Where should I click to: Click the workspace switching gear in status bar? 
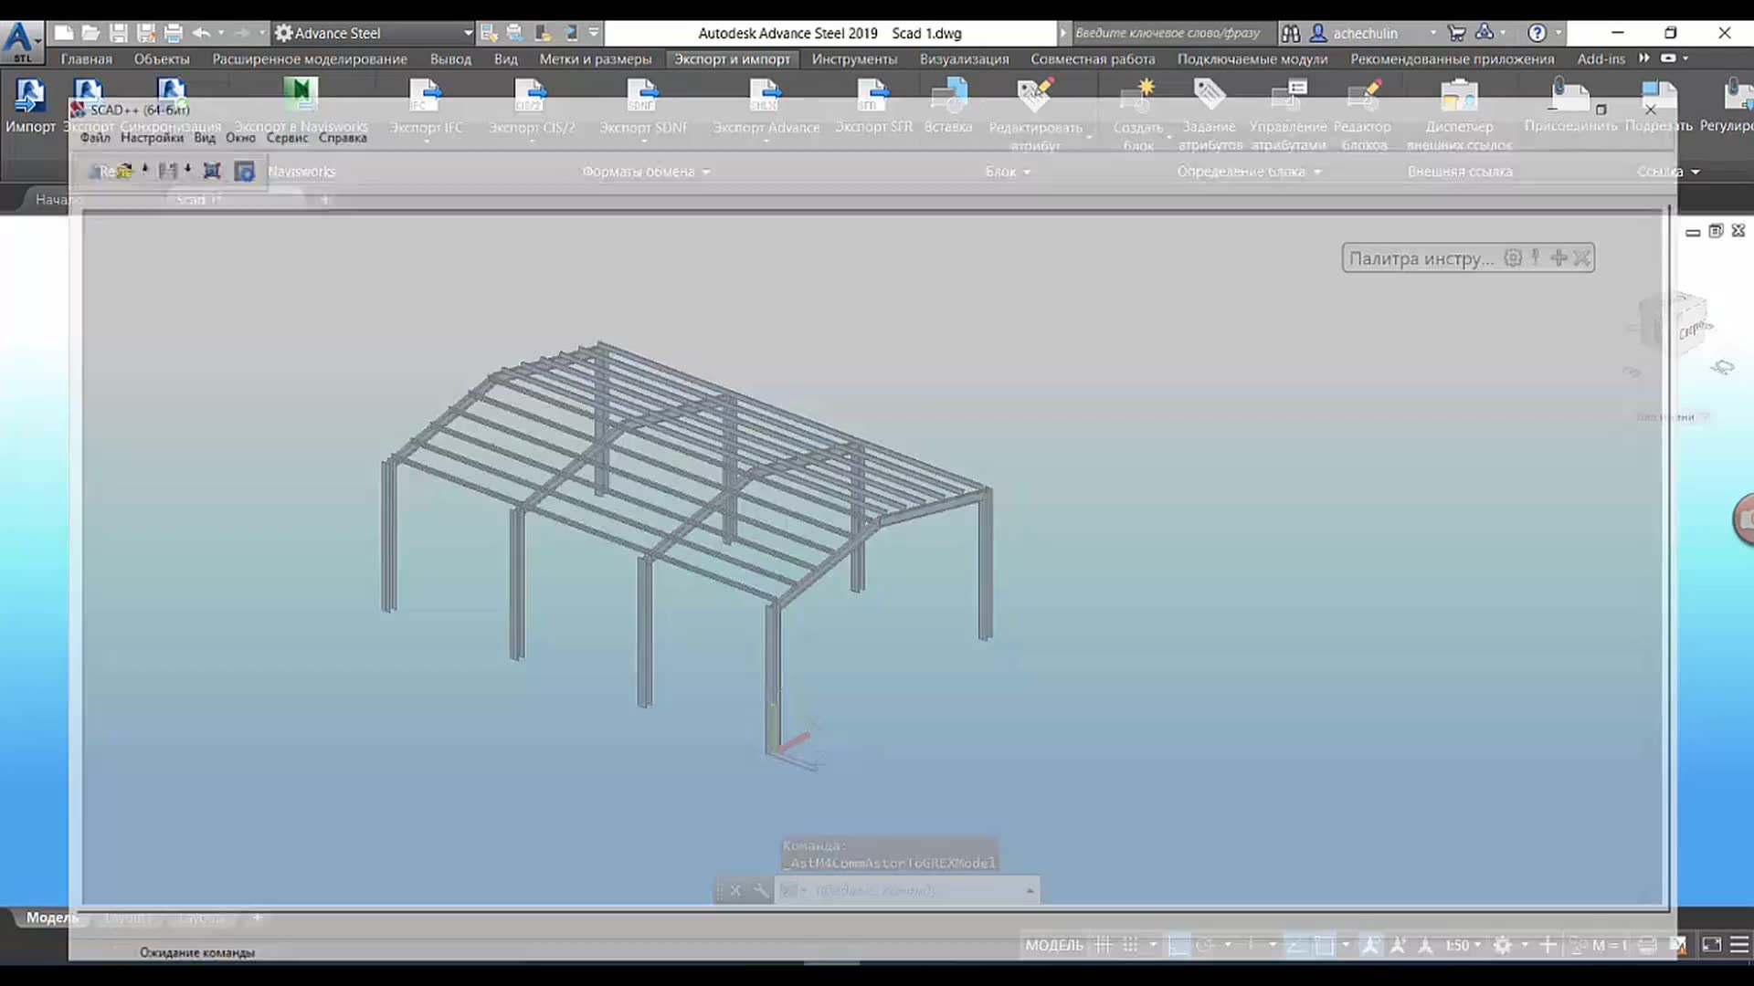pyautogui.click(x=1503, y=945)
